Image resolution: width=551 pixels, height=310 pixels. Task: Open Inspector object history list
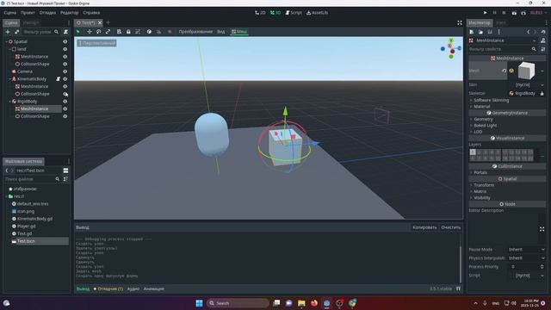point(543,32)
